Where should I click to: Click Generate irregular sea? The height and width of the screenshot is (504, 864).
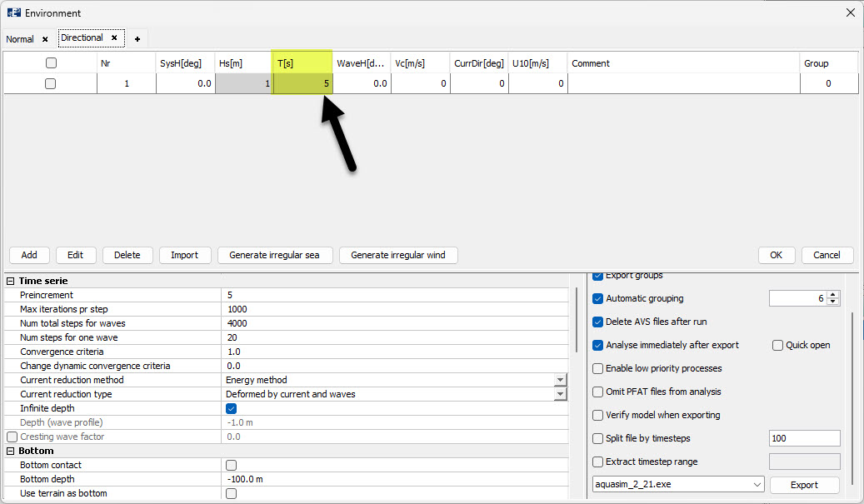275,255
